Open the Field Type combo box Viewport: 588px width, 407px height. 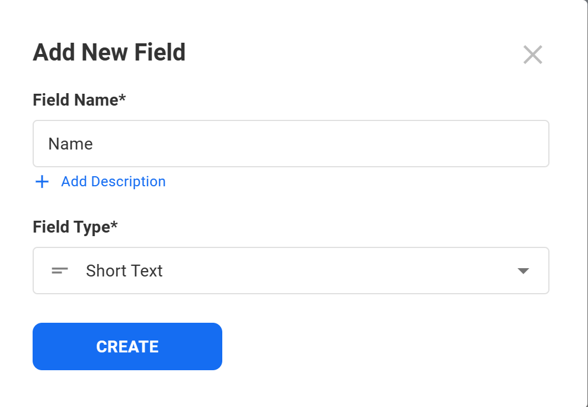pyautogui.click(x=290, y=271)
